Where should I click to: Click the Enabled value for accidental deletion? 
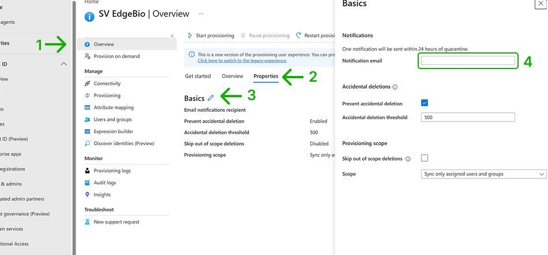click(x=318, y=121)
